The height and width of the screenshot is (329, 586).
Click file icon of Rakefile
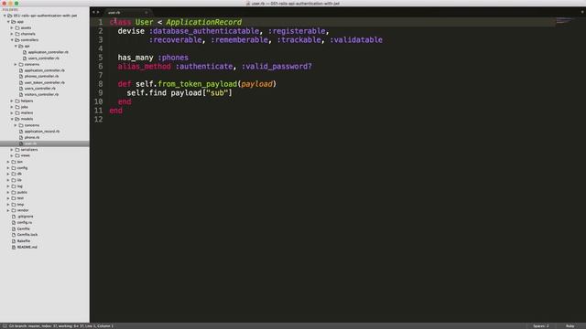(14, 241)
